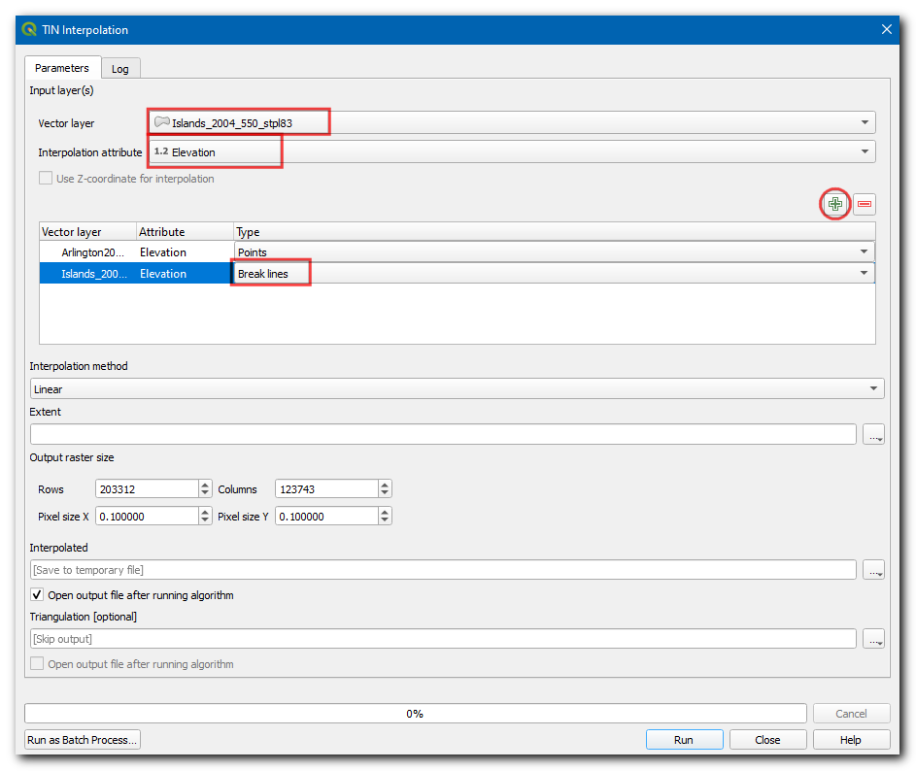Click the Pixel size X input field

click(146, 517)
